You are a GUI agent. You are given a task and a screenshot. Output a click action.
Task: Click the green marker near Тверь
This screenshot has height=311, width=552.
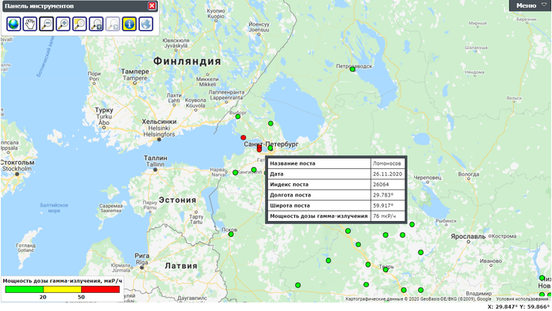386,270
